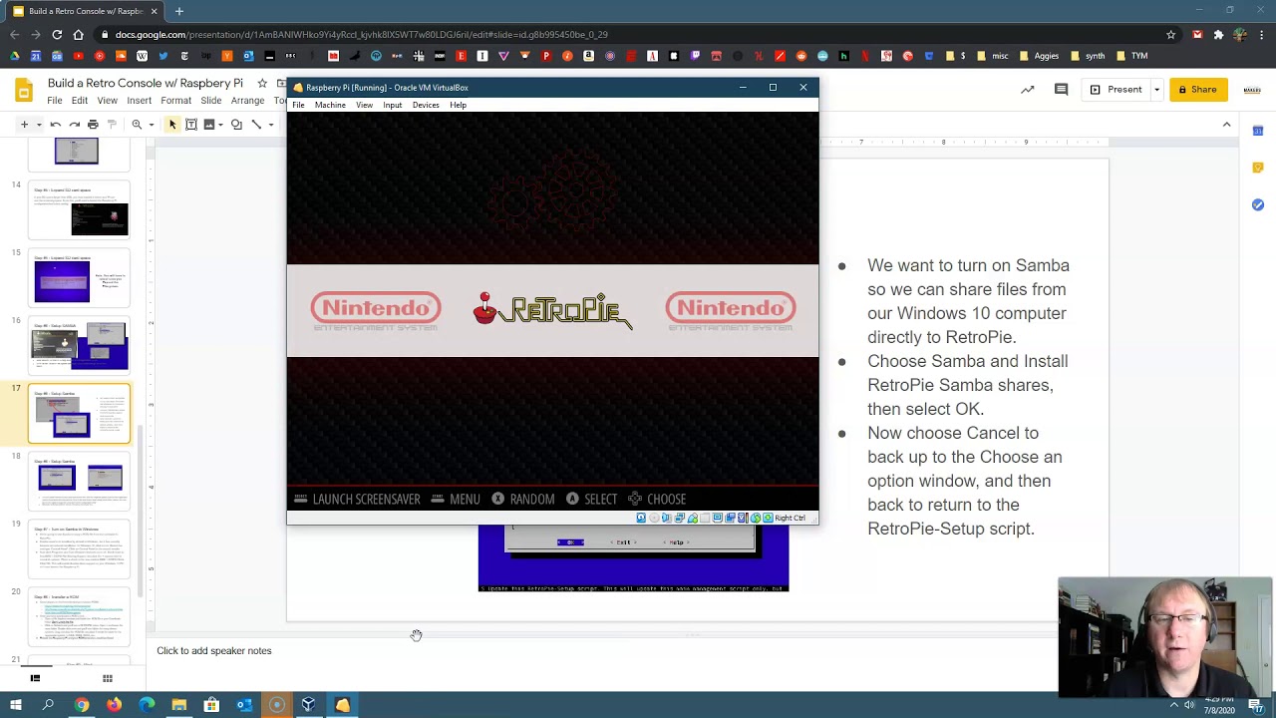Open the Slide menu
This screenshot has width=1276, height=718.
(211, 101)
